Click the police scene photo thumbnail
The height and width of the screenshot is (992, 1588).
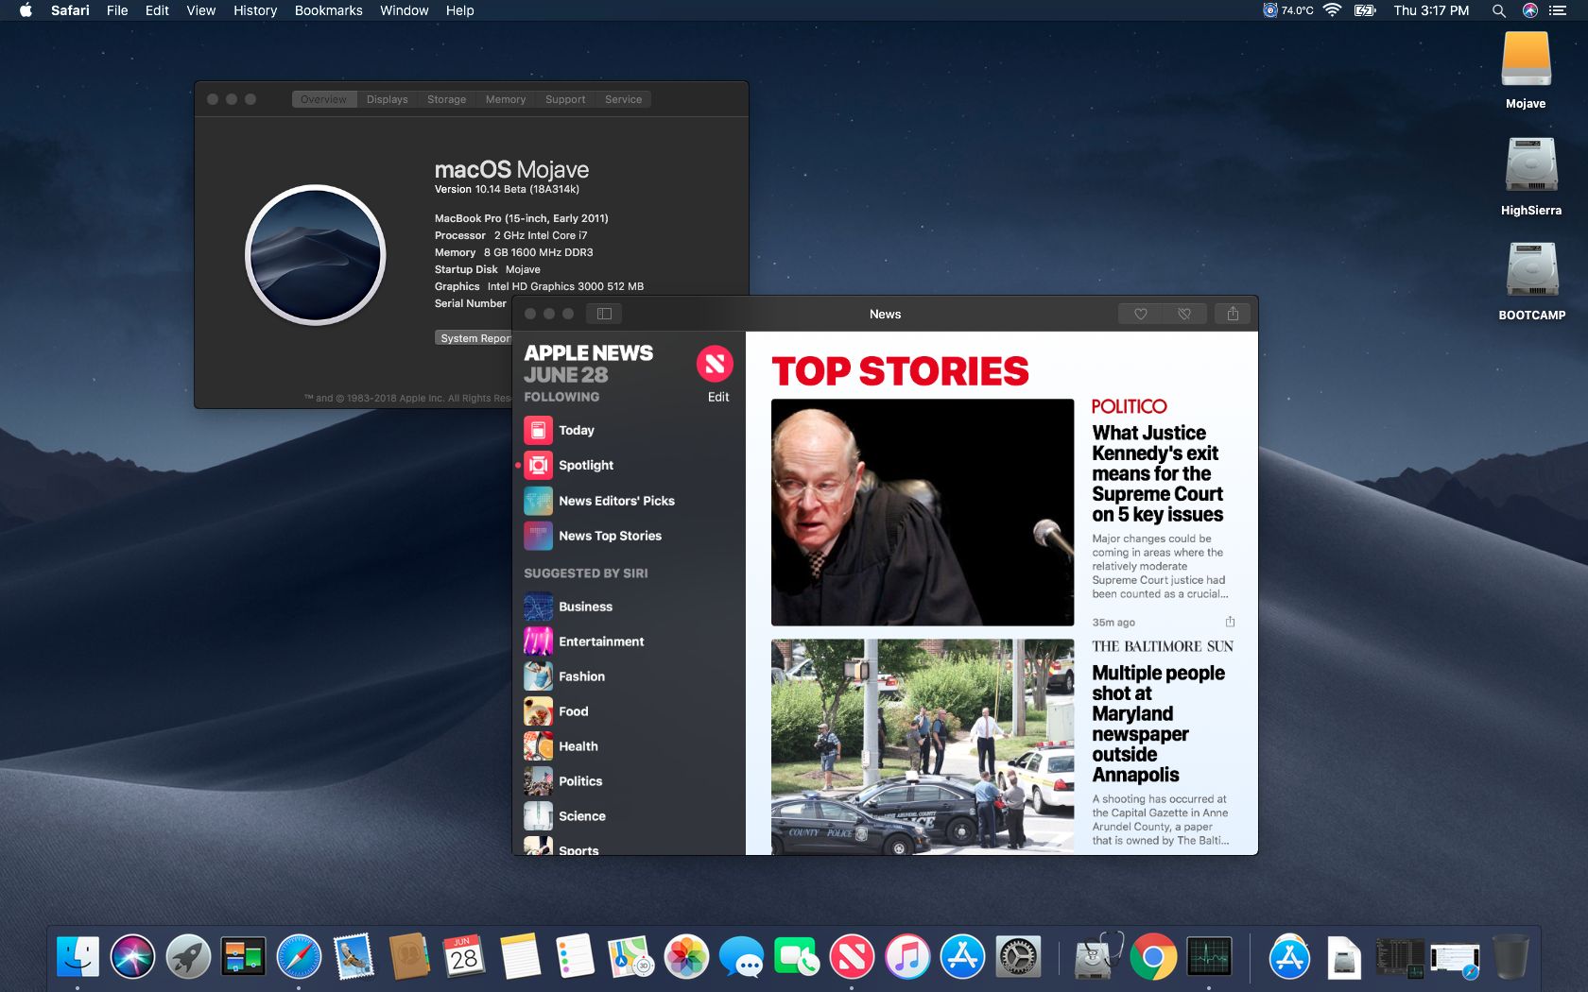[923, 746]
